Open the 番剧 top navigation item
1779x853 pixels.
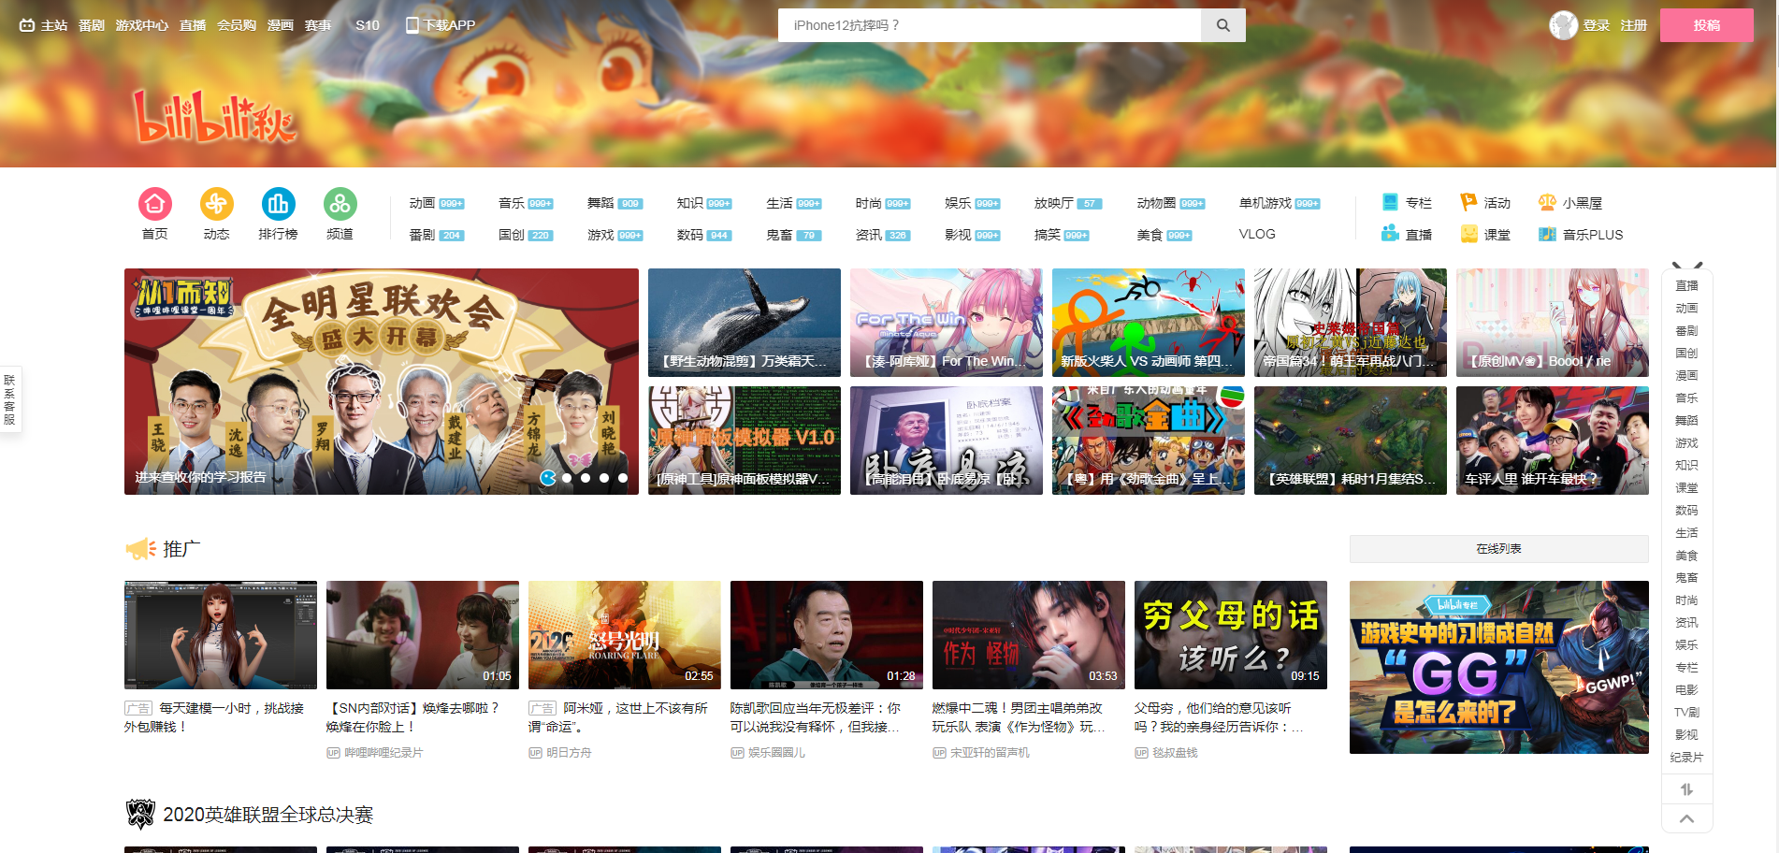92,25
